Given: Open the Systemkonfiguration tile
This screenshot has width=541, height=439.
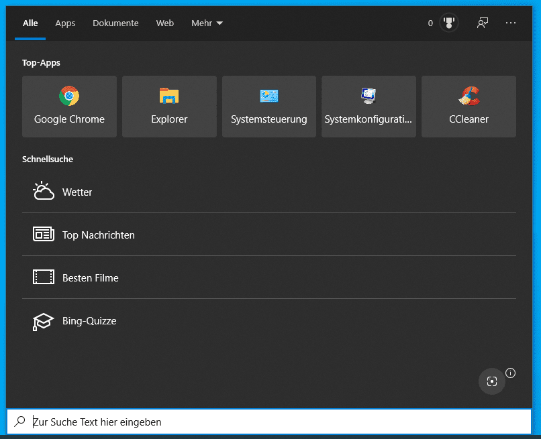Looking at the screenshot, I should pos(368,107).
